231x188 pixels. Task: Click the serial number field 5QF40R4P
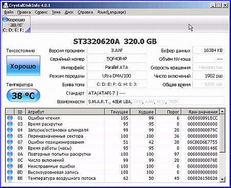117,59
